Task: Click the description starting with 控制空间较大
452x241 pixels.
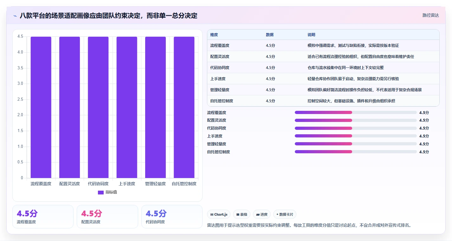Action: [351, 101]
